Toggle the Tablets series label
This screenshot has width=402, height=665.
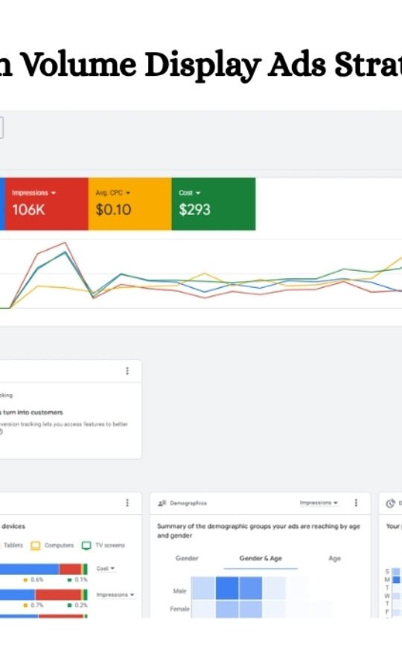(13, 545)
